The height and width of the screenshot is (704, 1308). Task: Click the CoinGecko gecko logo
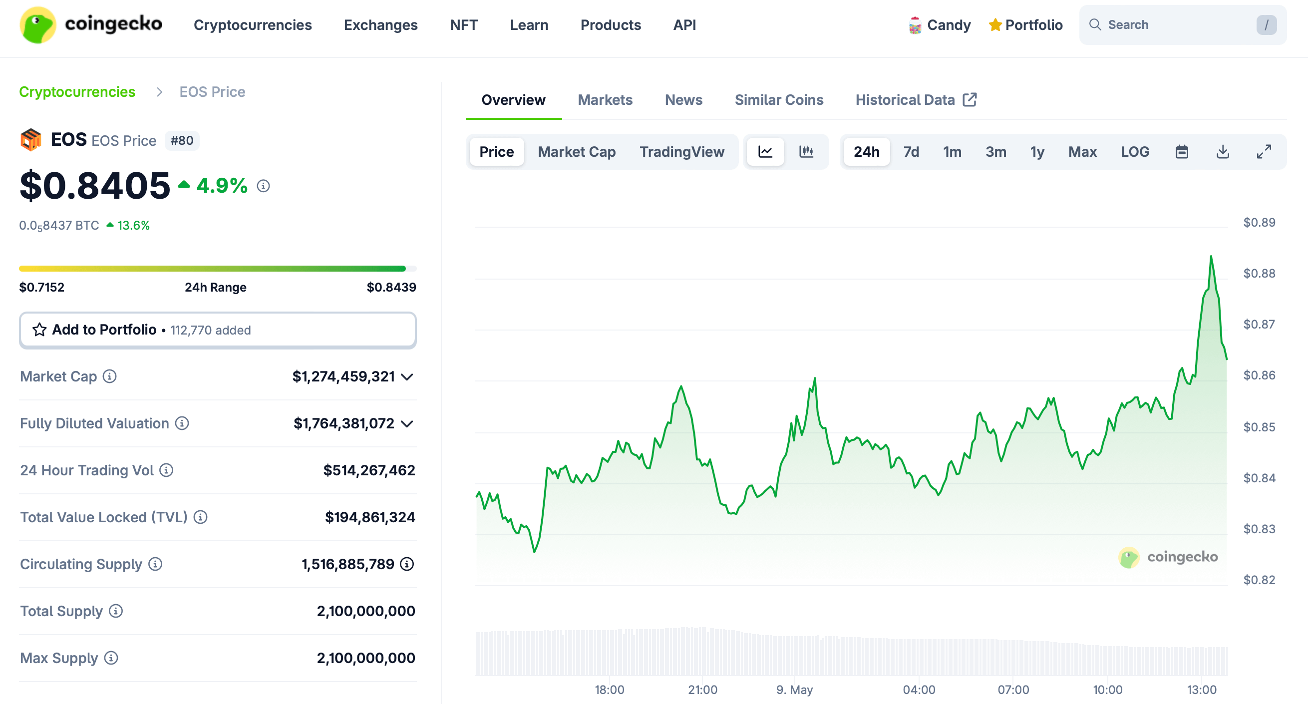click(37, 24)
